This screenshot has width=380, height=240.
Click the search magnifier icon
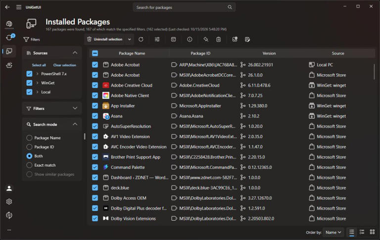230,7
